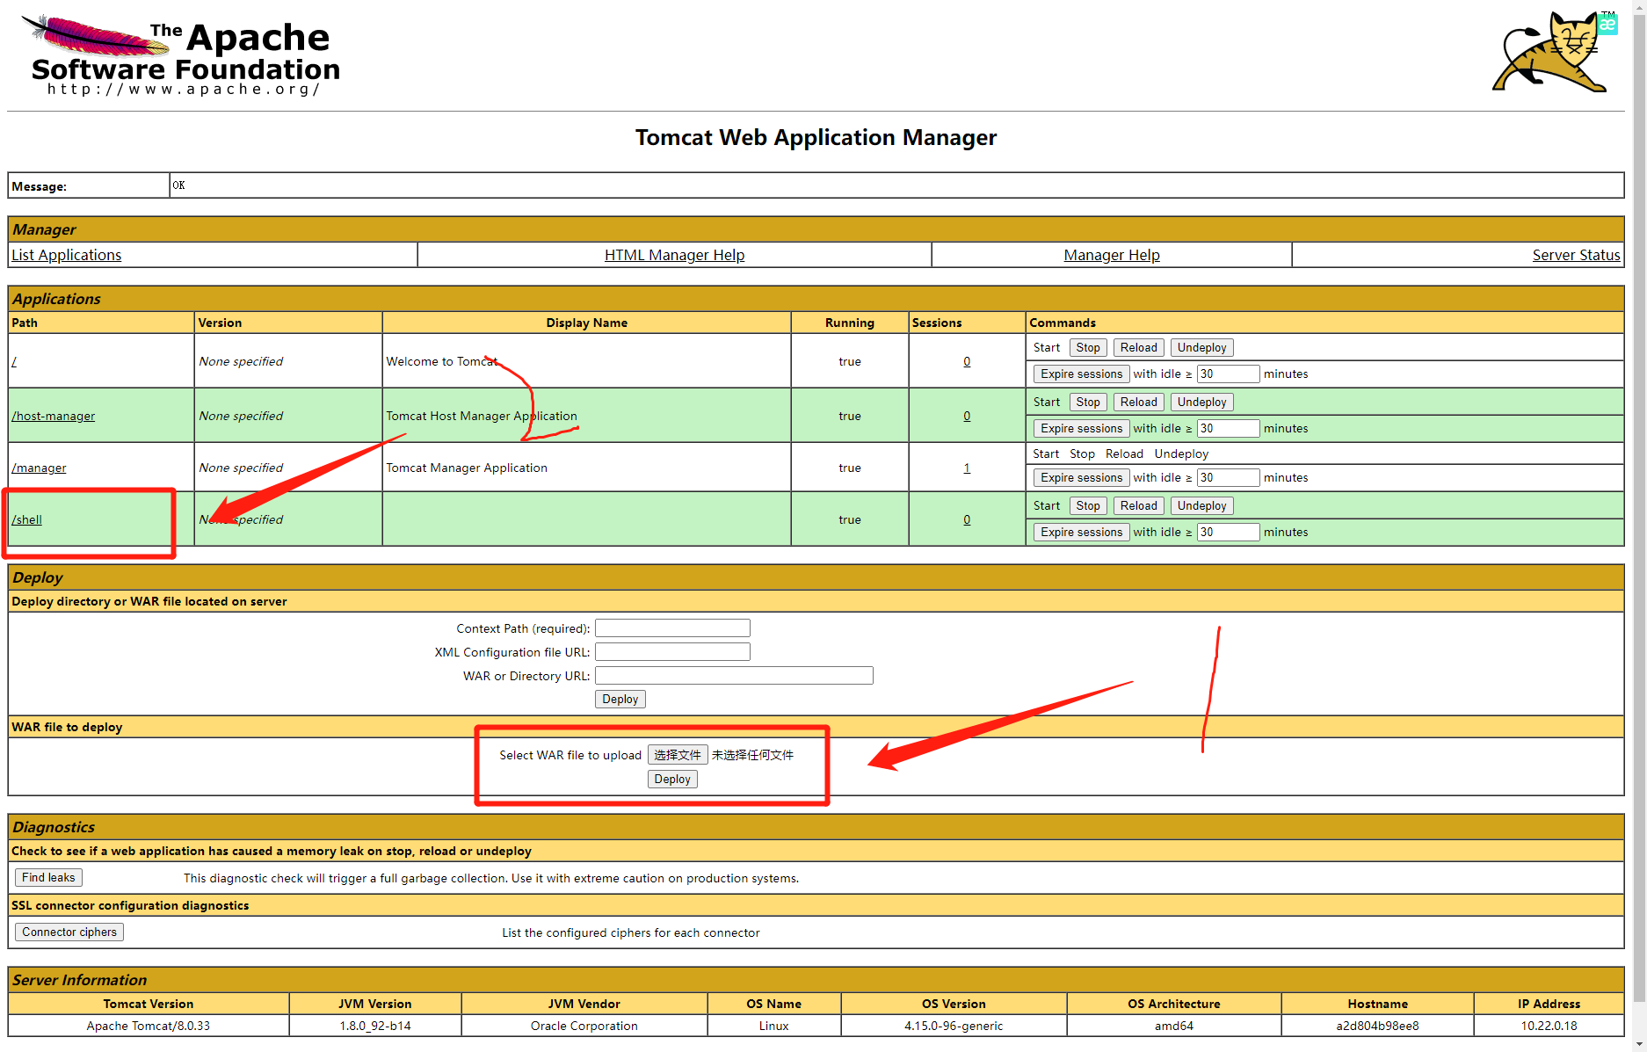Open HTML Manager Help link
This screenshot has width=1647, height=1052.
674,255
